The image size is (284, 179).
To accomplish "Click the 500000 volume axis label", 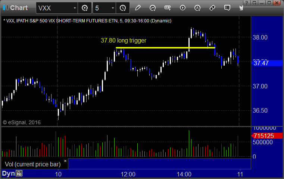I will click(x=263, y=142).
